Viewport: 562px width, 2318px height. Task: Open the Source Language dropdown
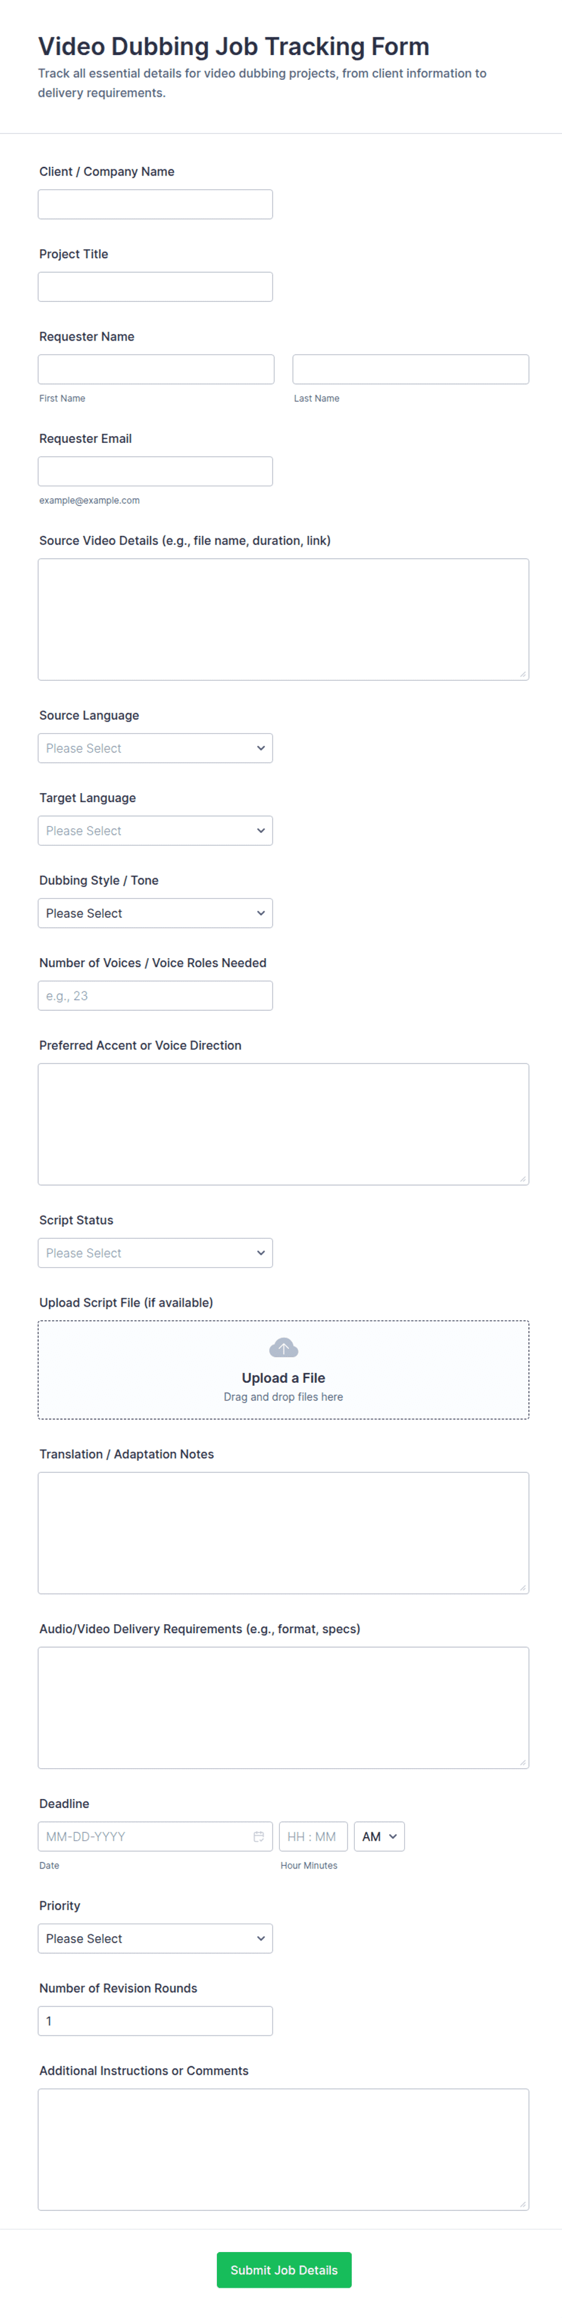click(x=155, y=748)
